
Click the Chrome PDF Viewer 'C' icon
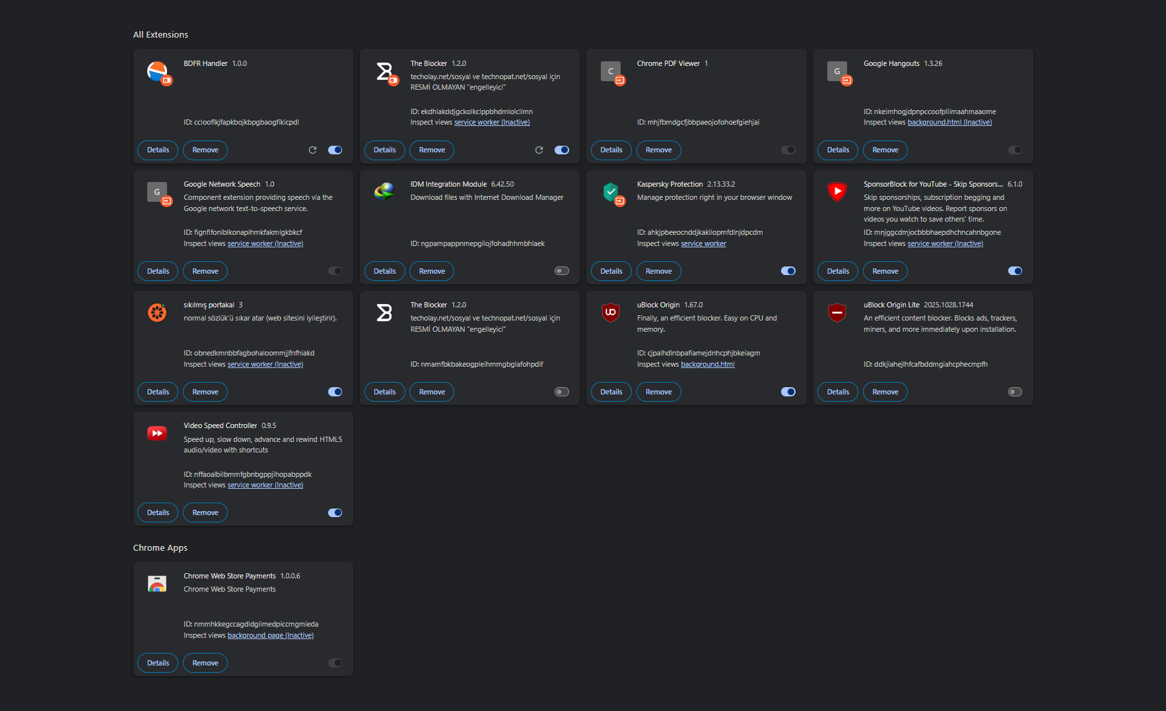pos(611,71)
